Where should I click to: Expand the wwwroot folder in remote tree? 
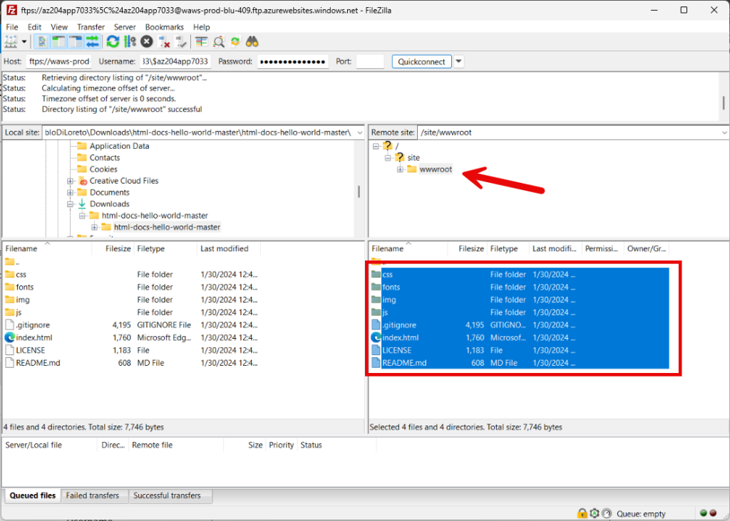[x=401, y=169]
